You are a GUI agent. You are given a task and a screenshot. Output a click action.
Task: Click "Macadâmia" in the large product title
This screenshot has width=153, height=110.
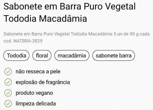tap(63, 19)
